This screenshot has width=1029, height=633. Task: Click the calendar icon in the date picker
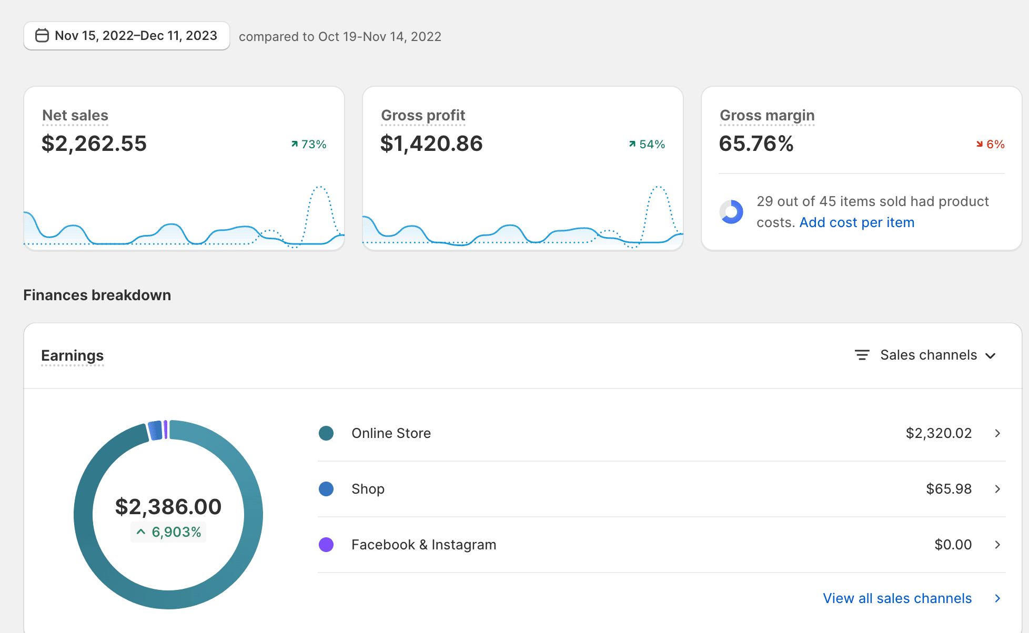pyautogui.click(x=42, y=36)
